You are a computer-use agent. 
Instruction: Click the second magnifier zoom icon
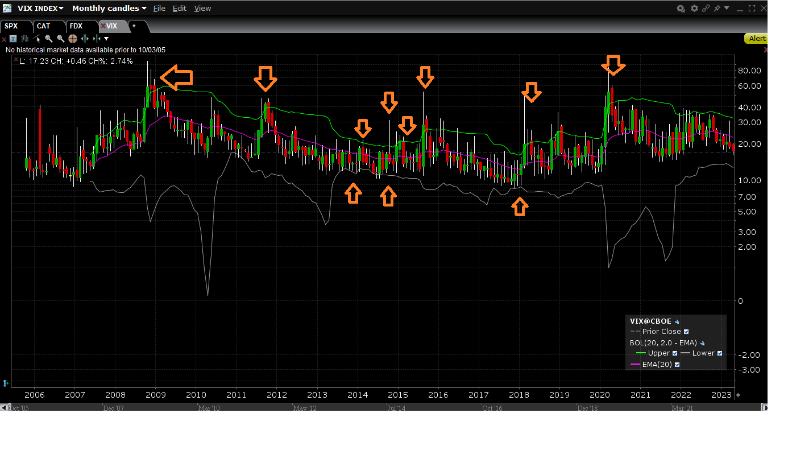click(x=61, y=39)
